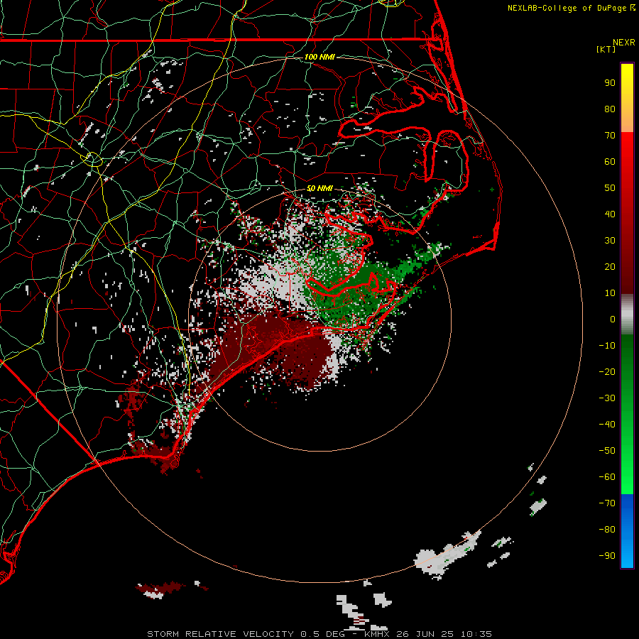The width and height of the screenshot is (639, 639).
Task: Click the gray zero-velocity segment of color bar
Action: (627, 315)
